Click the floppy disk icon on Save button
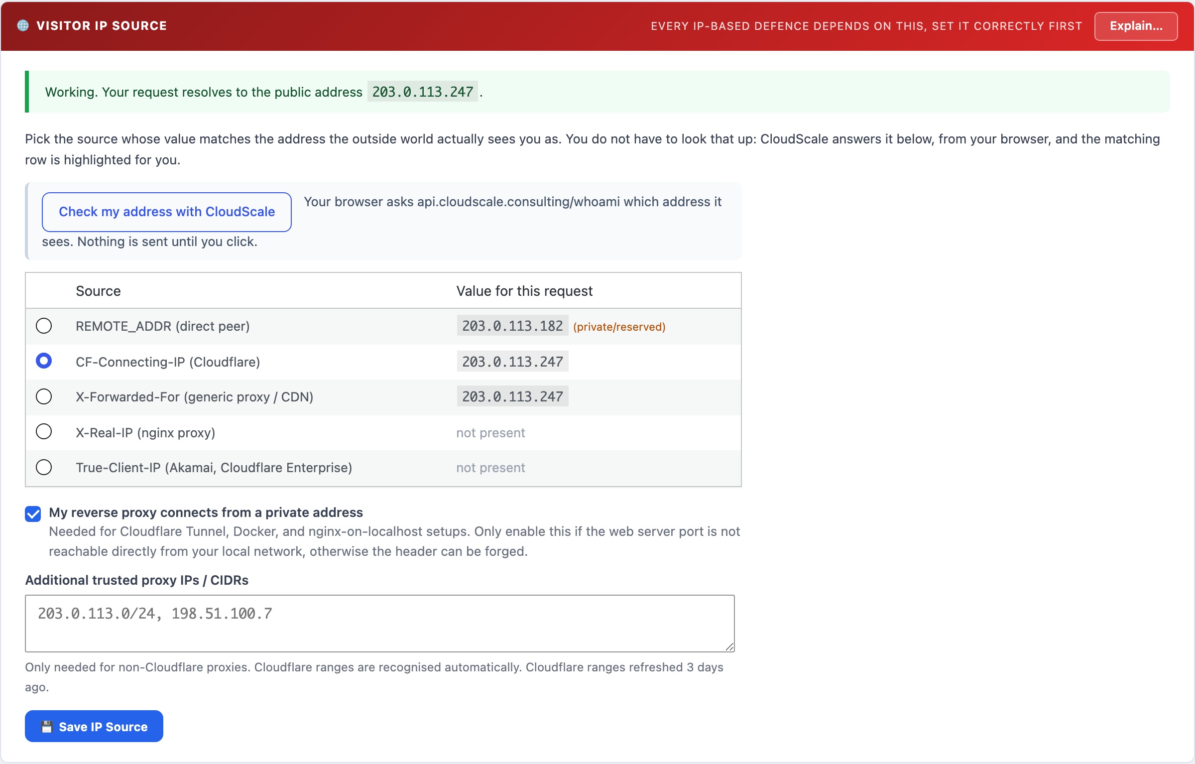The image size is (1195, 764). coord(47,727)
